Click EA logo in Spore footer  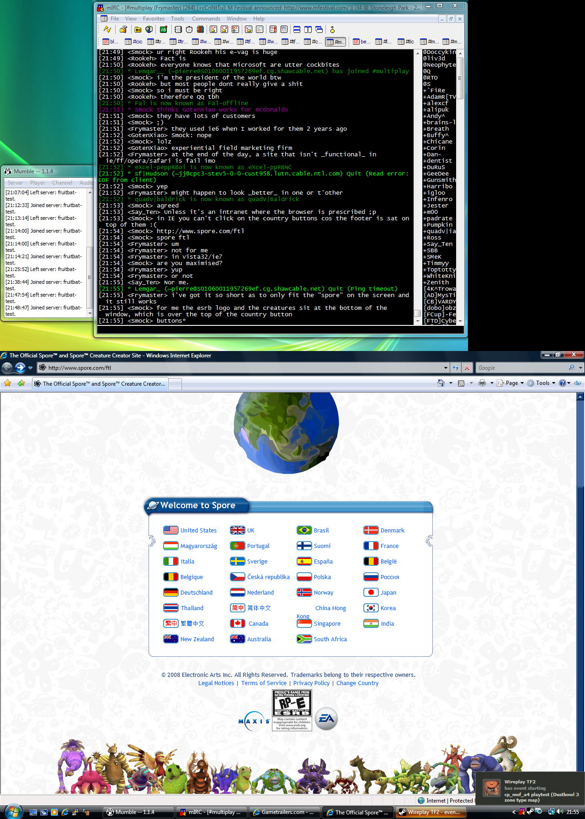[x=326, y=718]
